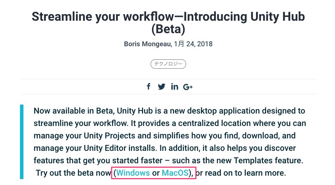
Task: Share the article on Facebook
Action: [149, 86]
